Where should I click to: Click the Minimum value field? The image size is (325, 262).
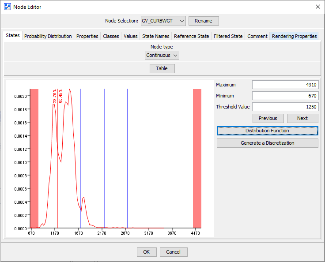point(285,96)
